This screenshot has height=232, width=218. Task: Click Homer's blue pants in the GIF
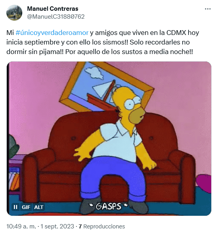pos(113,179)
